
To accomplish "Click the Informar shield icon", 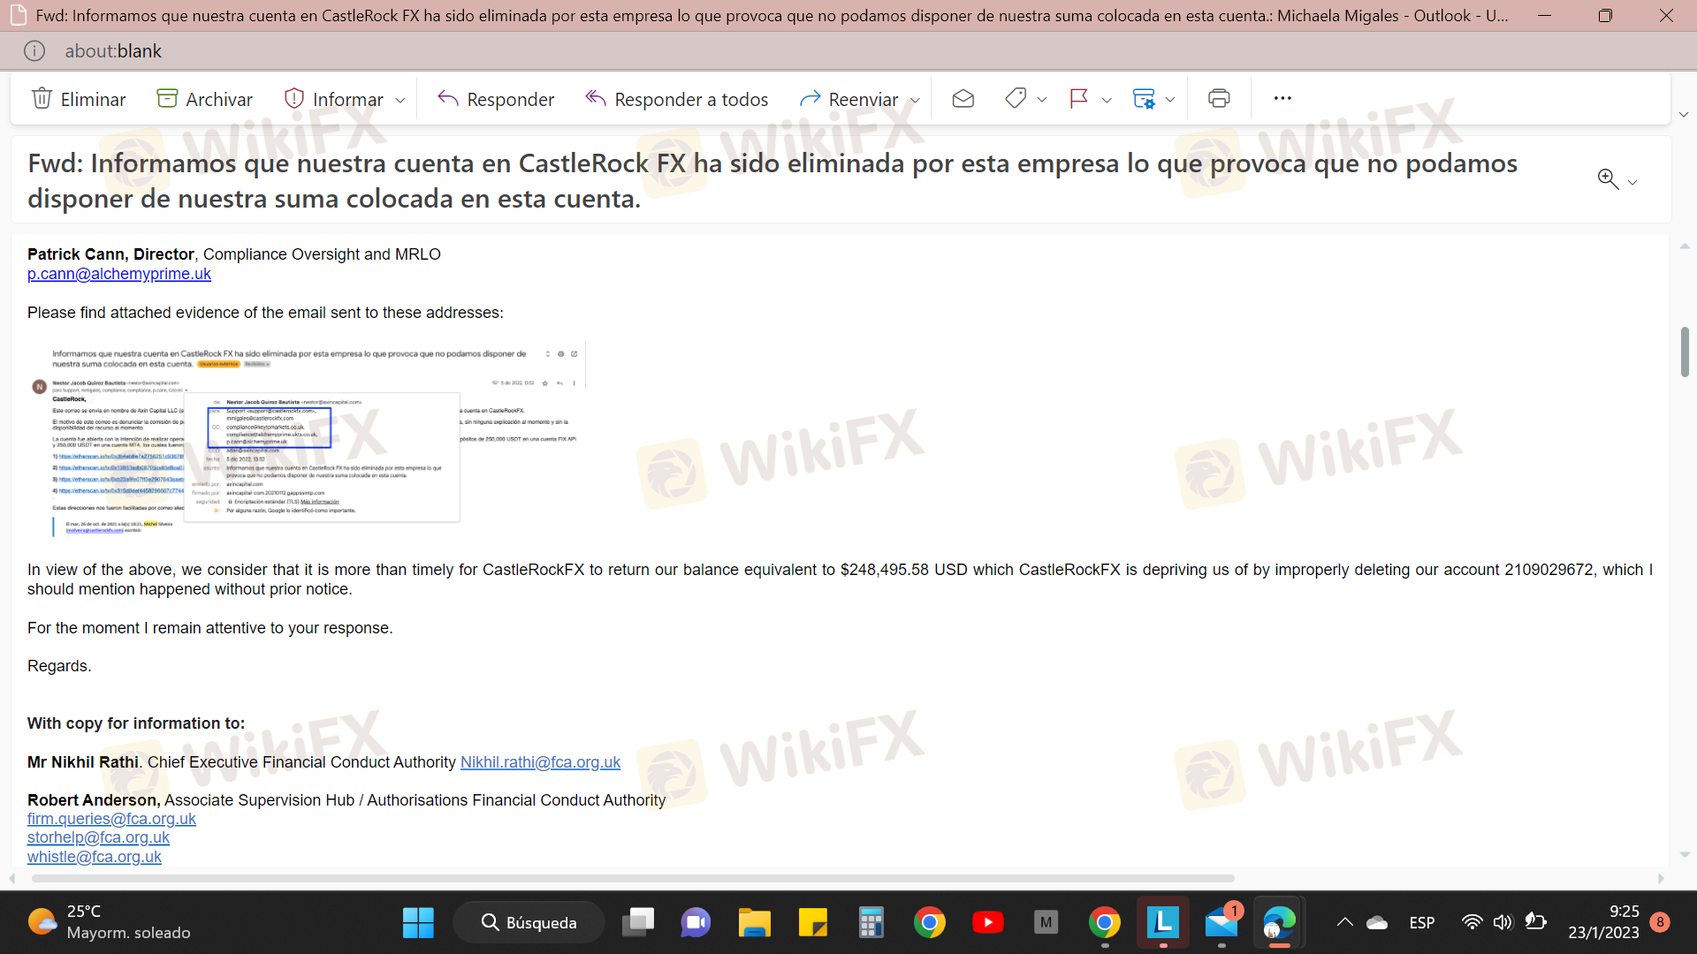I will (x=293, y=98).
